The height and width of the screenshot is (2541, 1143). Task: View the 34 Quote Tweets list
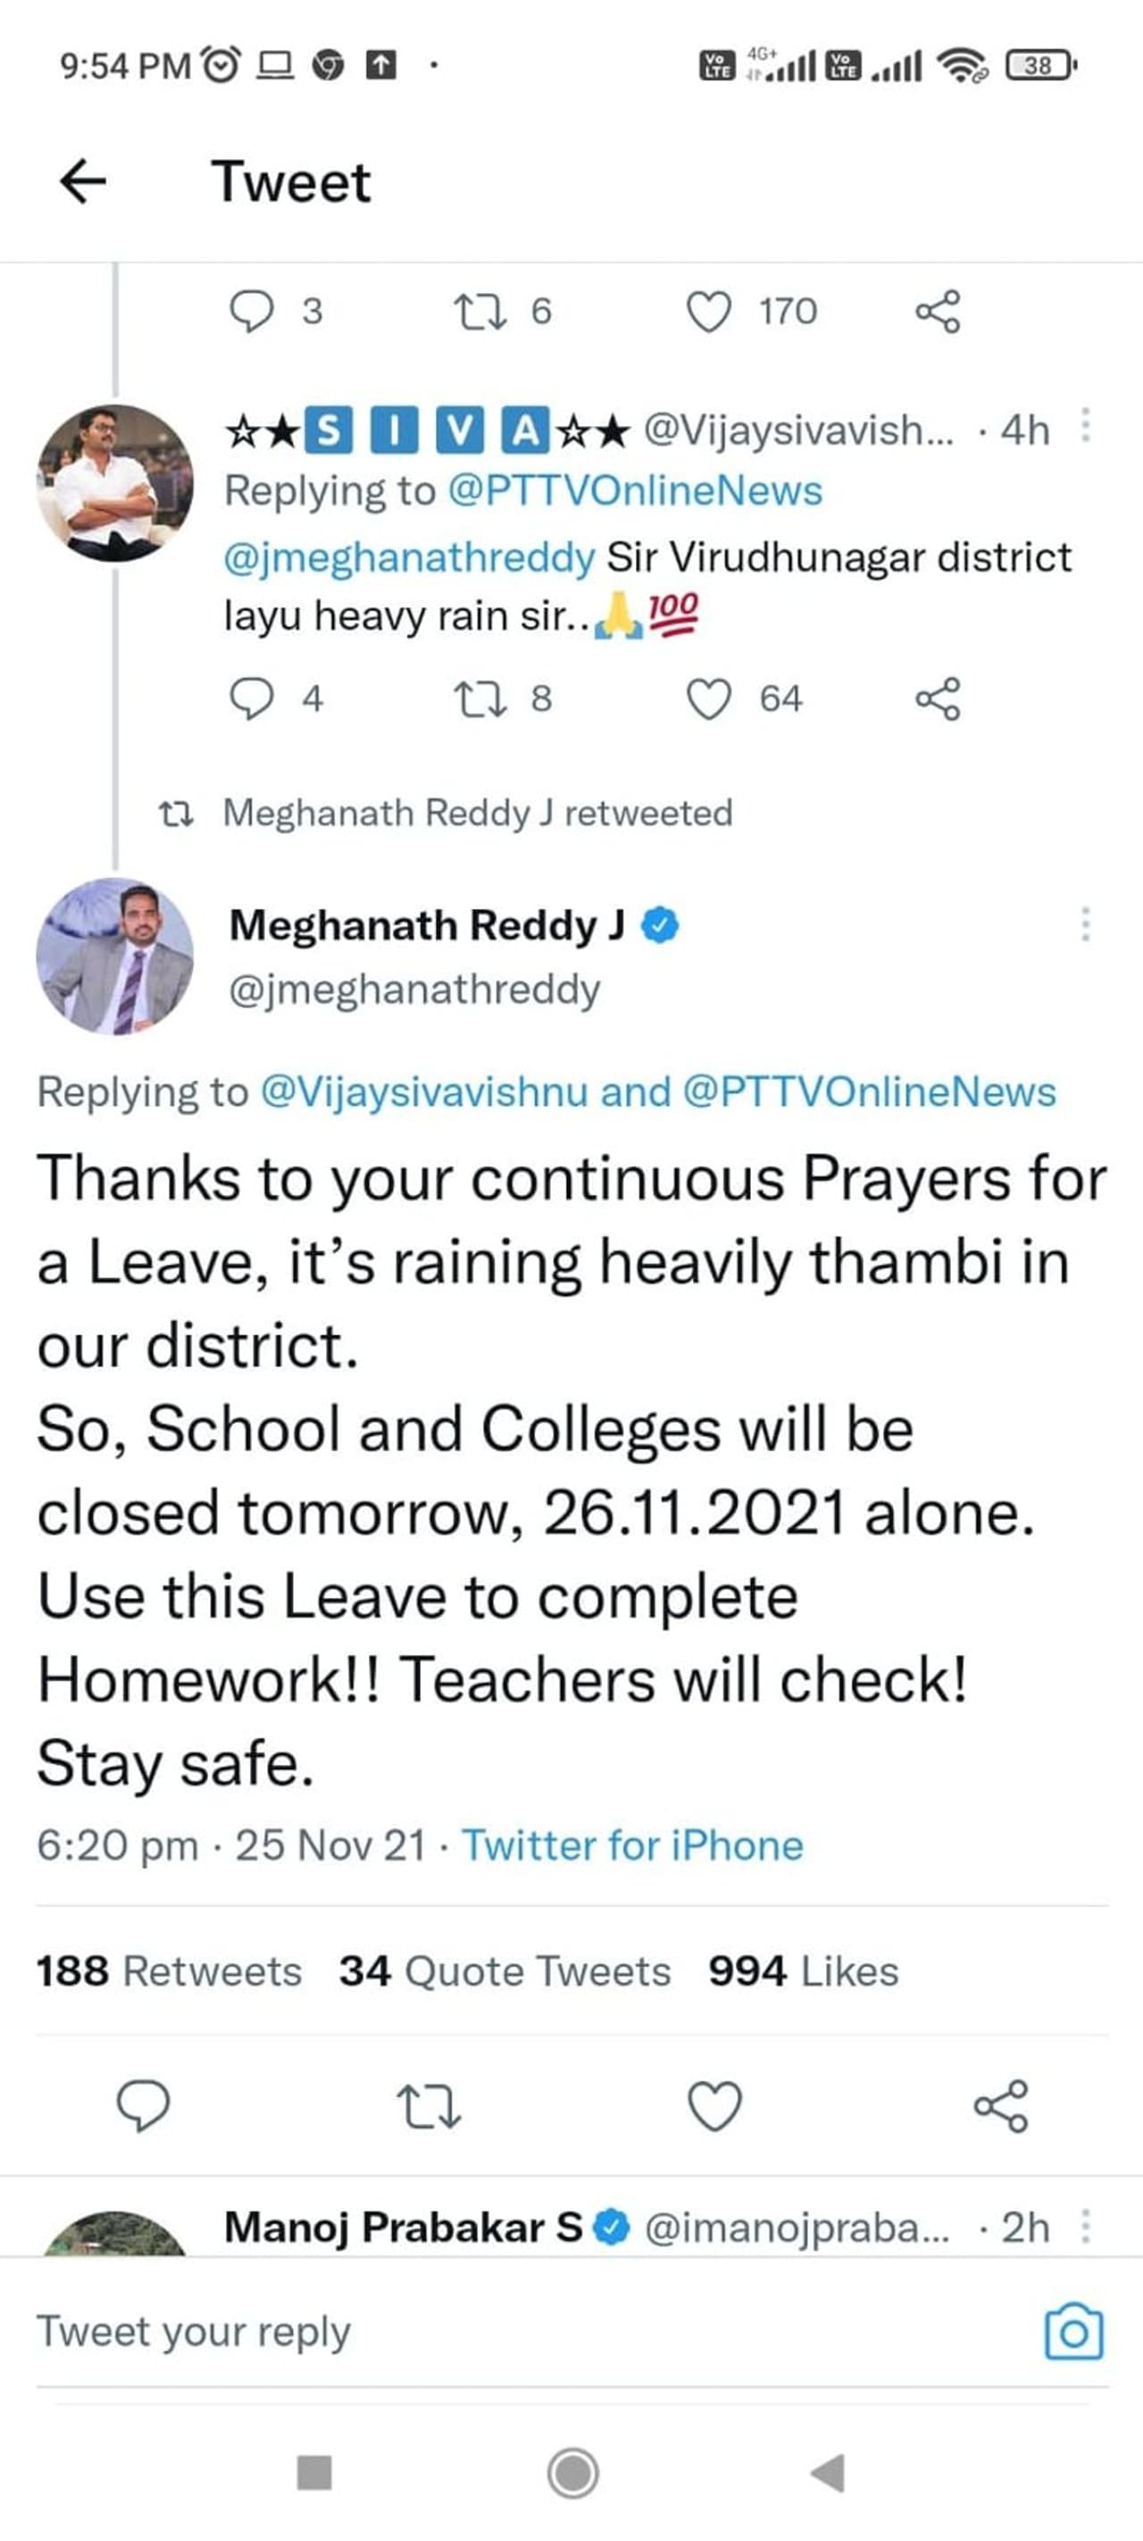(504, 1971)
